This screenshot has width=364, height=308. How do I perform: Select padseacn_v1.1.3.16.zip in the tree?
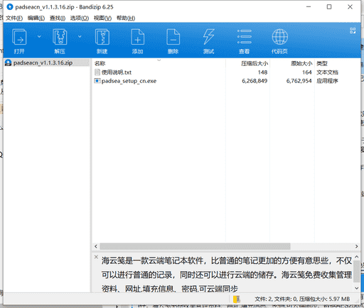tap(43, 63)
